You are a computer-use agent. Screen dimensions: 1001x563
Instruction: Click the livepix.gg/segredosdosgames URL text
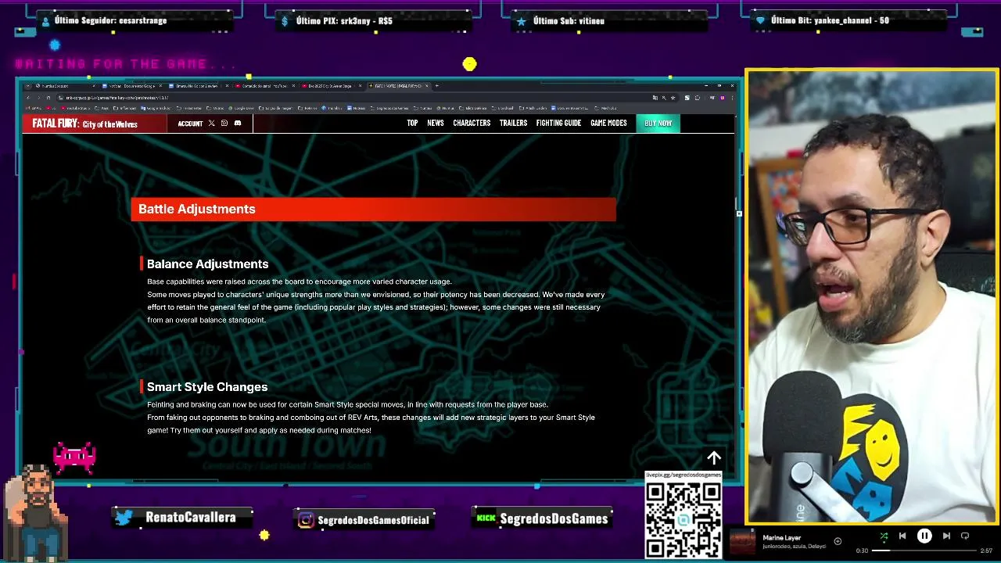[683, 475]
